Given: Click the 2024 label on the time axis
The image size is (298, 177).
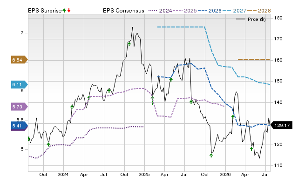Looking at the screenshot, I should pos(63,174).
